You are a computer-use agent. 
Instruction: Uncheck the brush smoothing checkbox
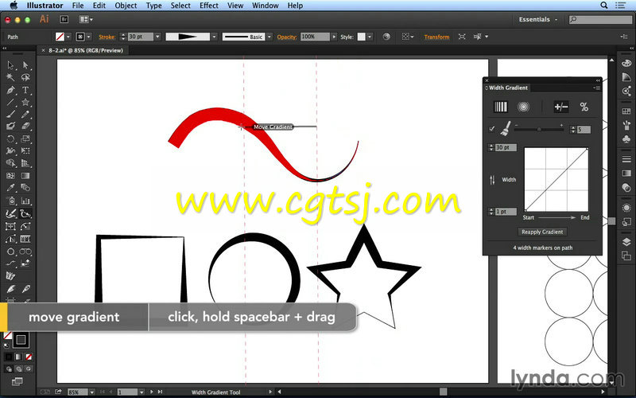491,129
